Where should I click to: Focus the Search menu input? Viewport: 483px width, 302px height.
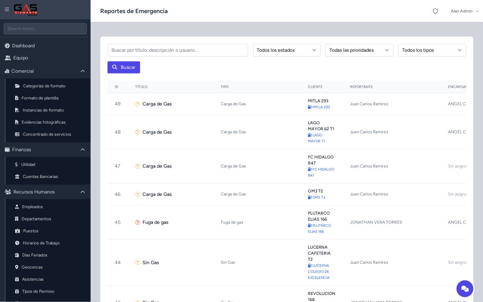coord(45,29)
